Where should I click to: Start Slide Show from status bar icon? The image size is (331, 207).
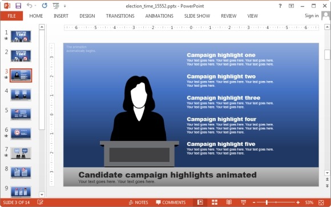[x=243, y=202]
